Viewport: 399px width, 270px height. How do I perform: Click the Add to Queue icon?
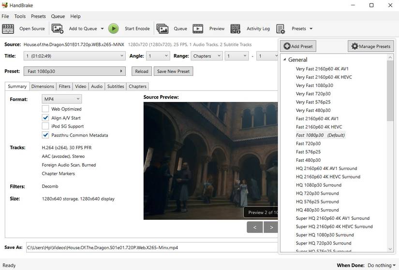58,29
